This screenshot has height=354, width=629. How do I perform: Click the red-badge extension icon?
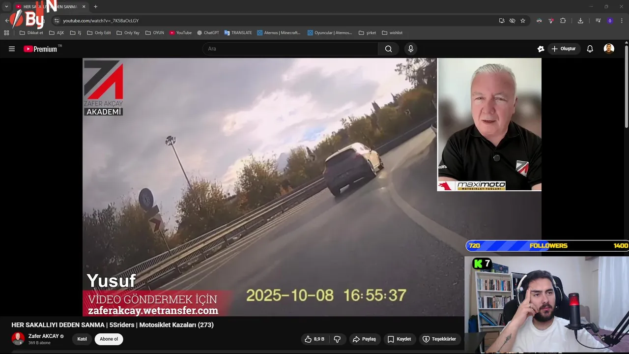551,21
